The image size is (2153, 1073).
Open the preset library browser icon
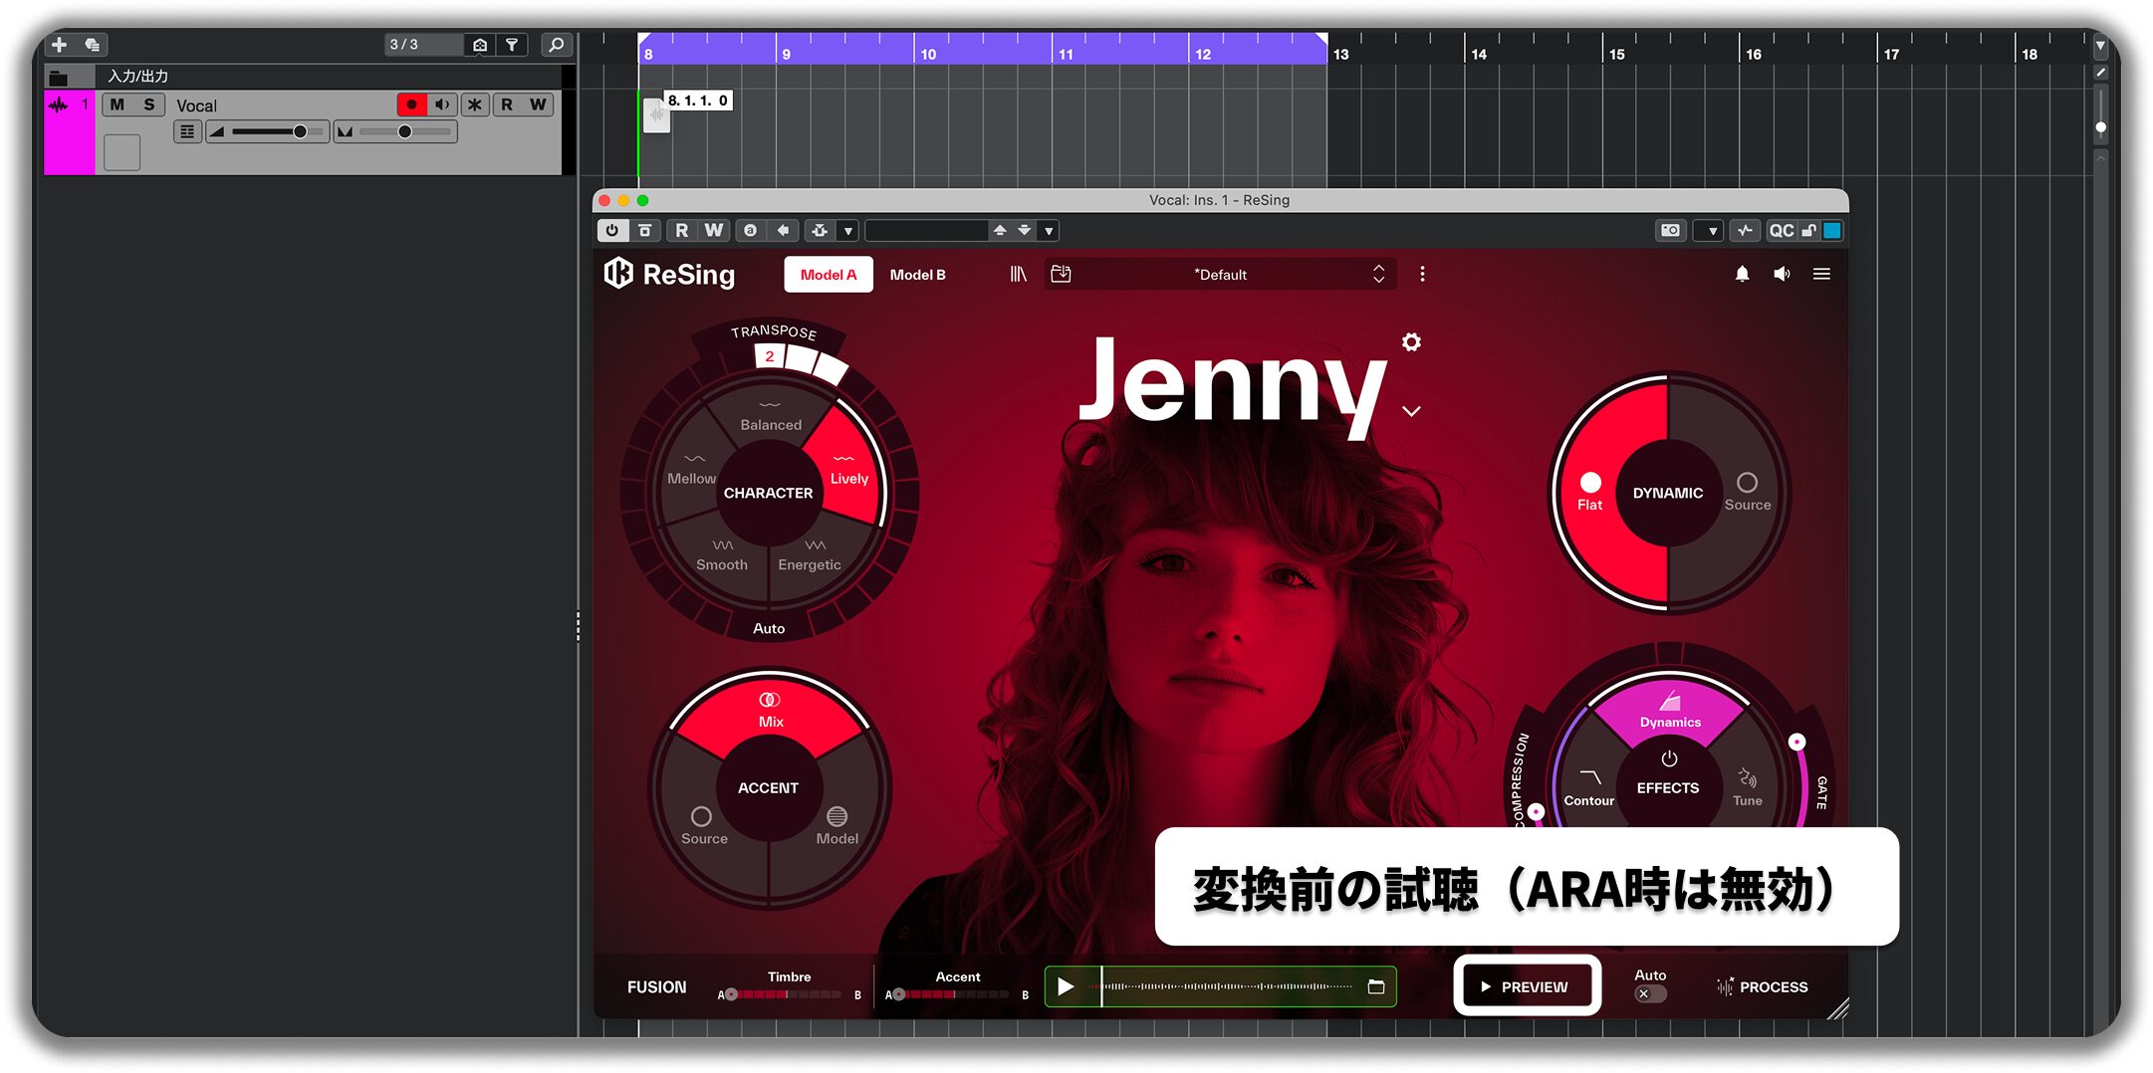1018,274
